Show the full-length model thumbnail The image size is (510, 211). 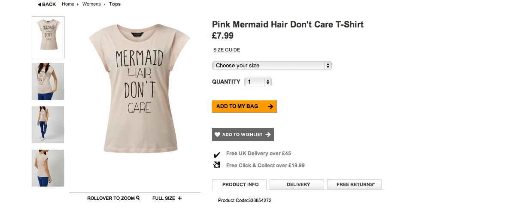coord(48,125)
